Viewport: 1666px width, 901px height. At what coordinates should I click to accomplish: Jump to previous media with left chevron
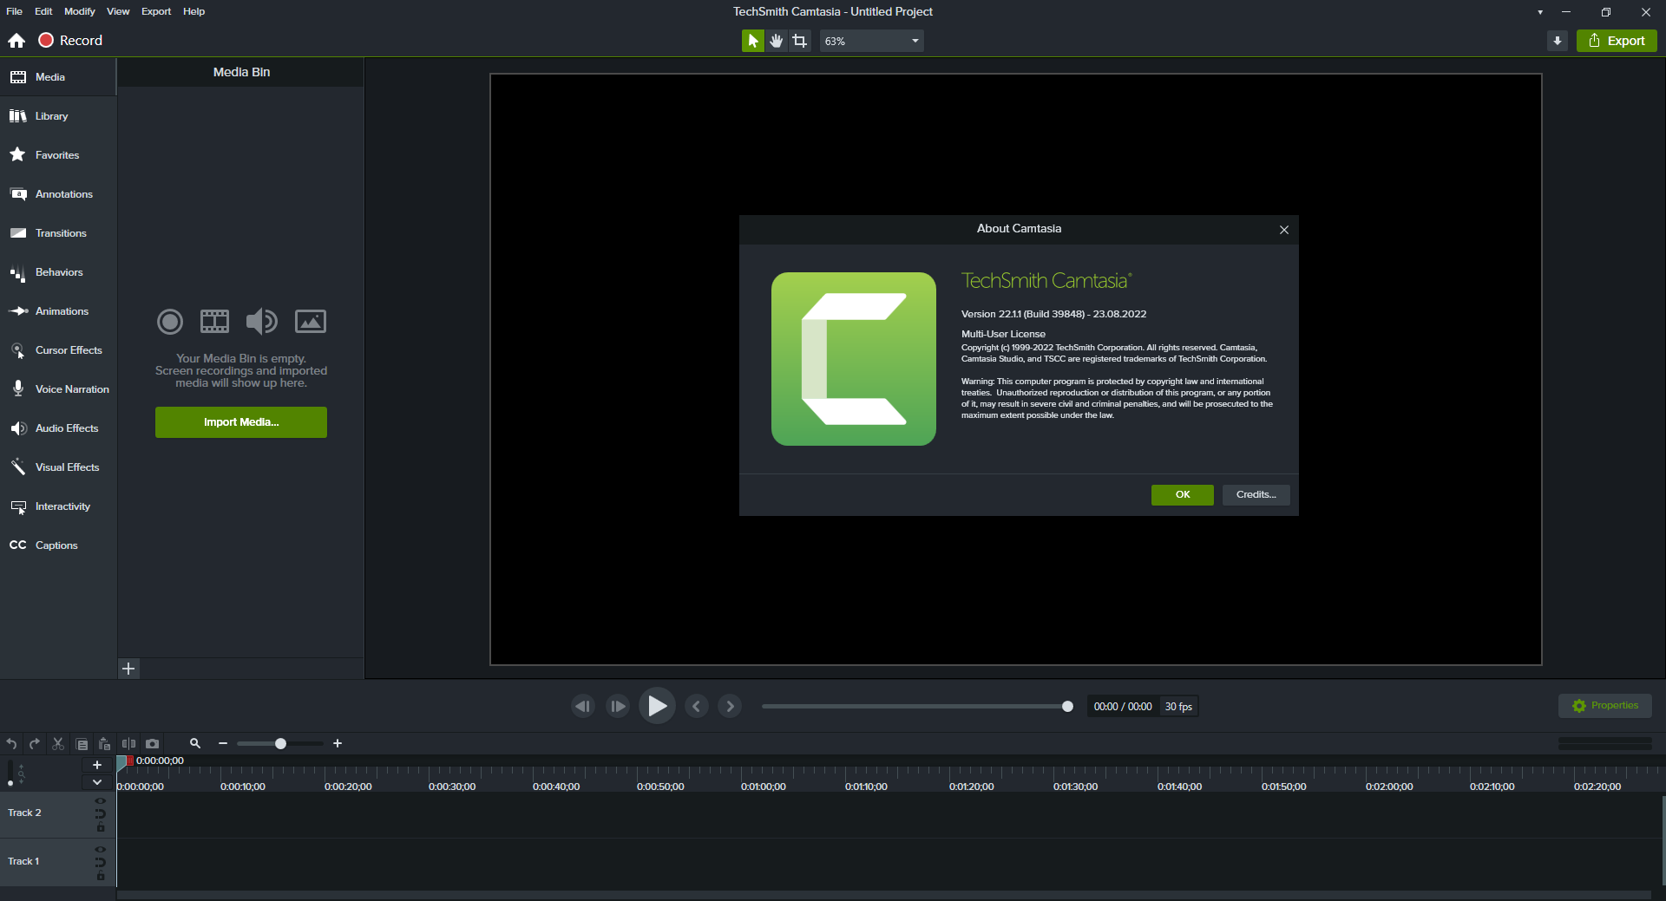click(696, 706)
